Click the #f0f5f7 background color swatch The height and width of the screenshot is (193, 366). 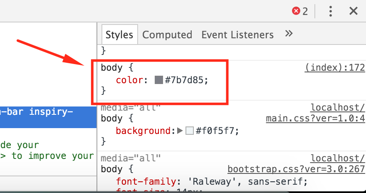point(190,131)
